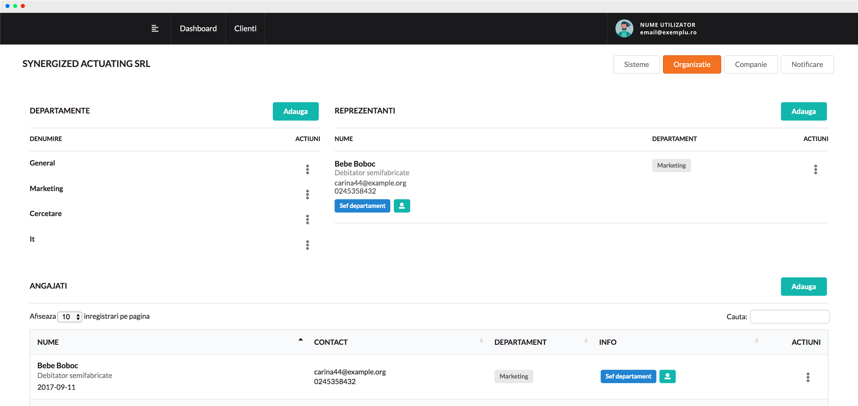Open employee row actions three-dot menu
This screenshot has width=858, height=406.
click(808, 377)
